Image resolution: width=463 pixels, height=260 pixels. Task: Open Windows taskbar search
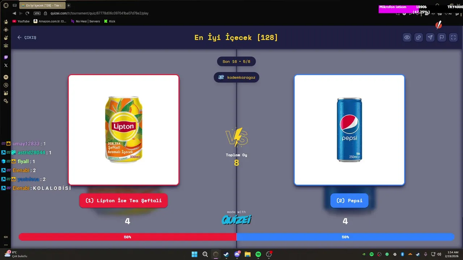pos(205,254)
